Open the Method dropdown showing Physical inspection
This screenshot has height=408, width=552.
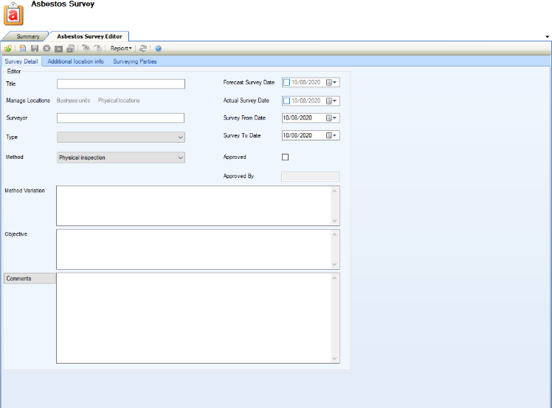click(x=121, y=157)
